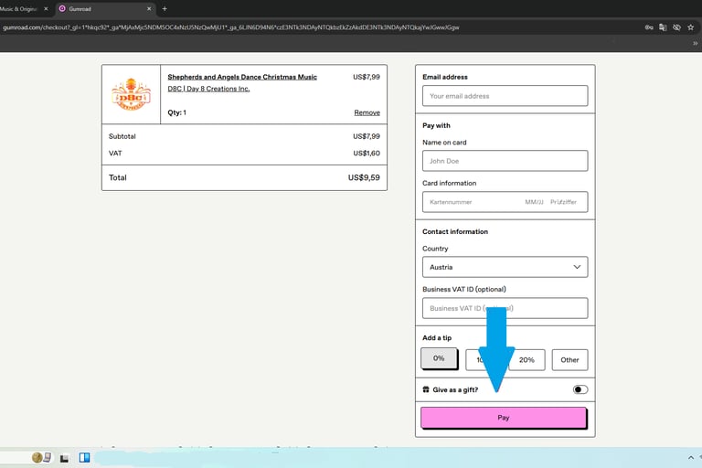702x468 pixels.
Task: Select the 20% tip option
Action: pos(526,360)
